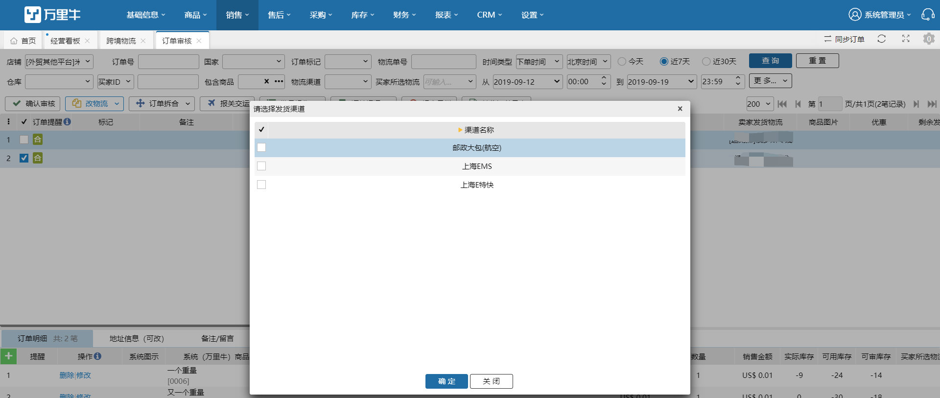
Task: Open the 财务 menu
Action: 404,15
